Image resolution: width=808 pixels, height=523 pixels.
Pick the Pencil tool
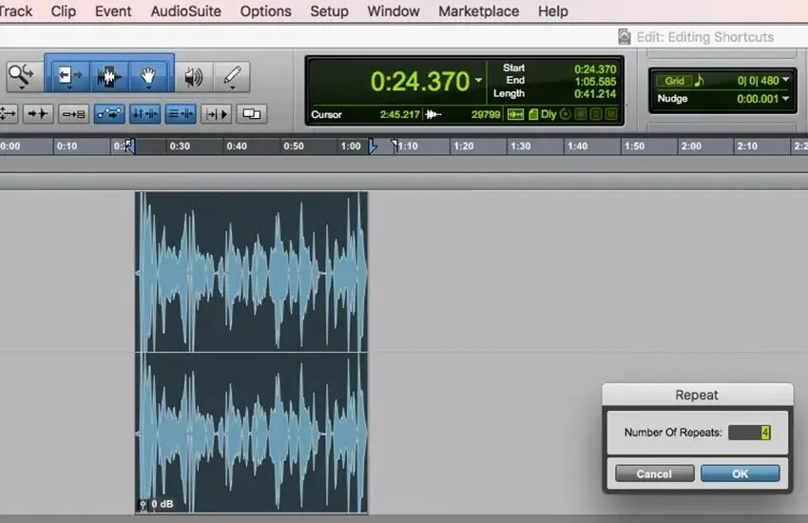232,77
